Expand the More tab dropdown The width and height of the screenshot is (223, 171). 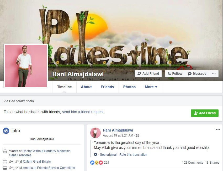(151, 87)
